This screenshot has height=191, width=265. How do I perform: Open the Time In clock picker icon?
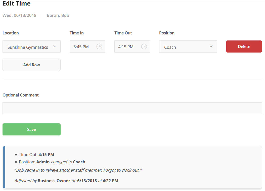click(x=99, y=46)
